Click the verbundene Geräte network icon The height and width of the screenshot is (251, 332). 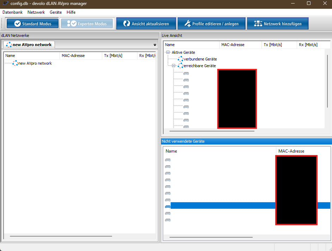[180, 59]
